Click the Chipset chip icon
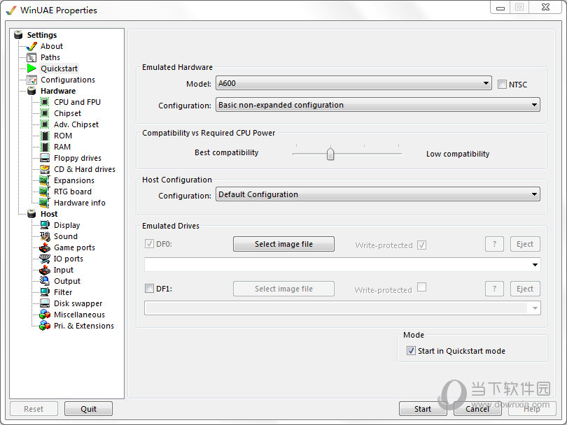The image size is (567, 425). (45, 113)
